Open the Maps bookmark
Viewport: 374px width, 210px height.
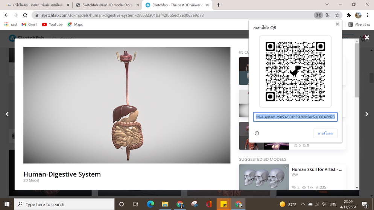pos(75,24)
